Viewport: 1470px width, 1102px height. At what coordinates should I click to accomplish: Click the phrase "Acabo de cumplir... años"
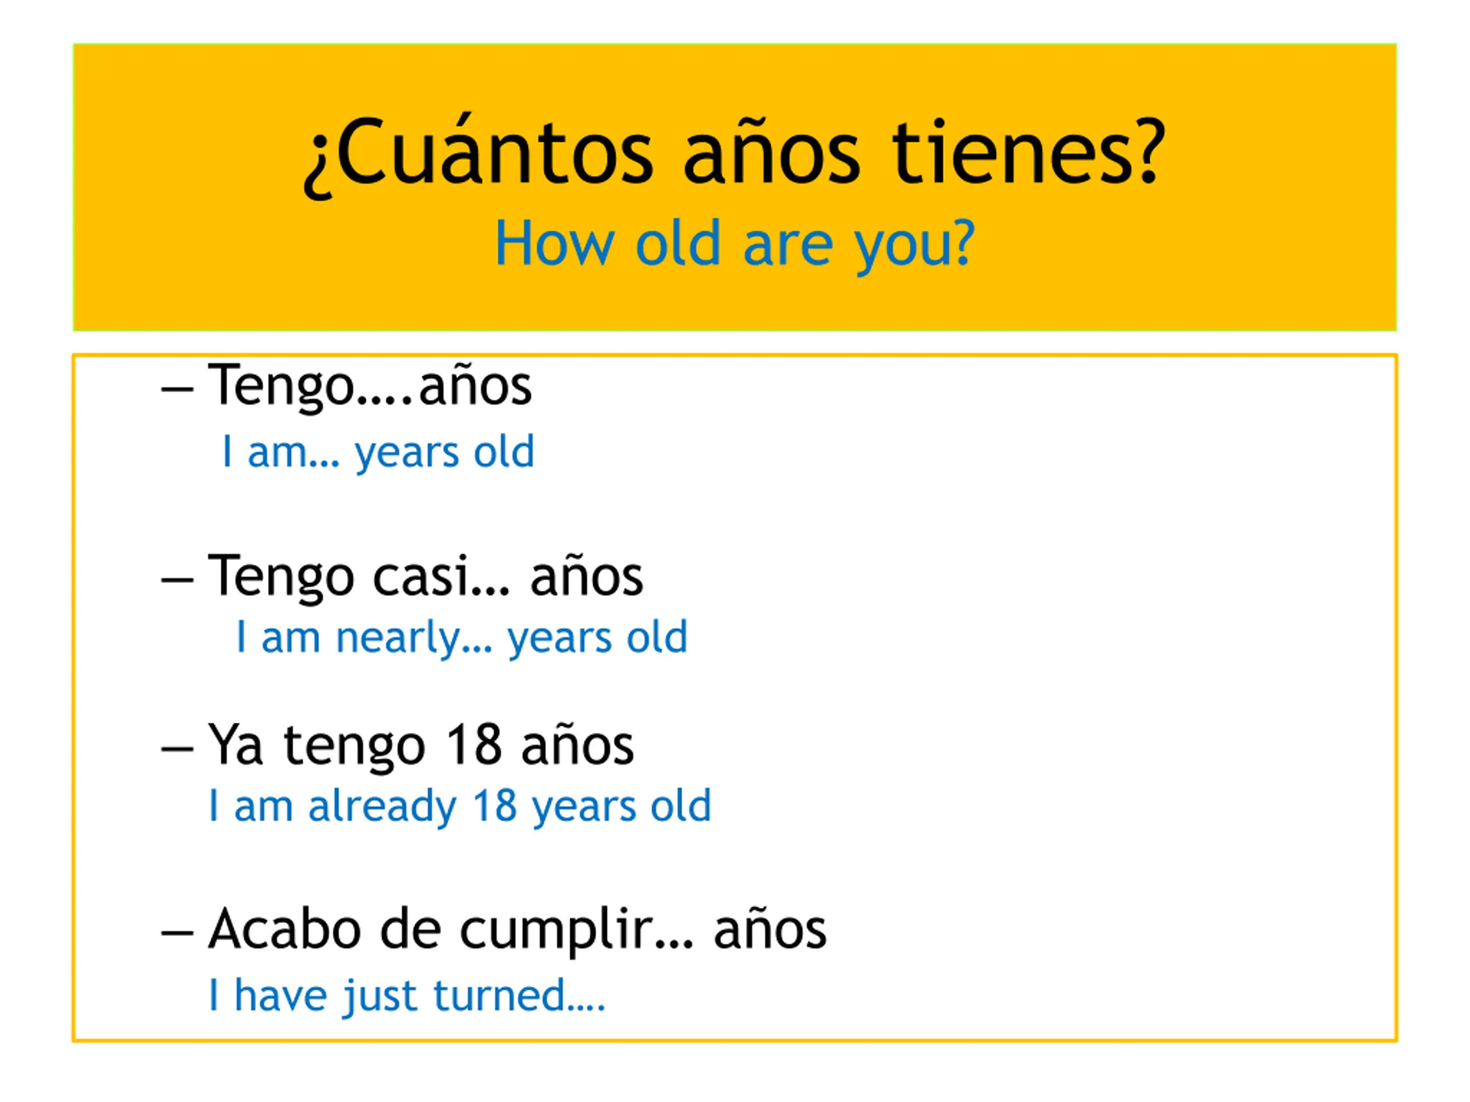point(517,929)
